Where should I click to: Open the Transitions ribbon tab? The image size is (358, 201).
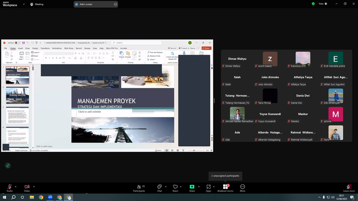(45, 49)
